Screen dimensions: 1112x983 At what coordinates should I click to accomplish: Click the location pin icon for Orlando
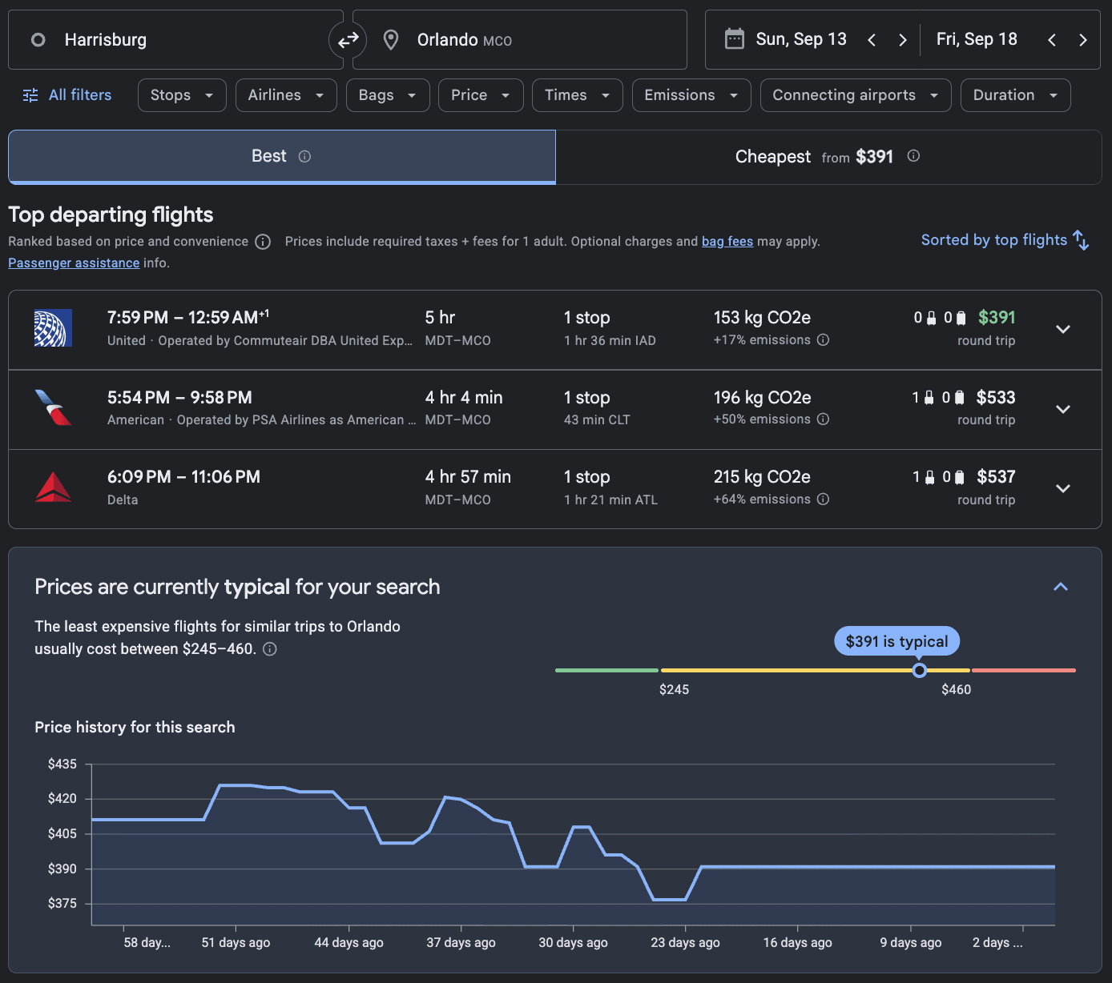[x=391, y=40]
